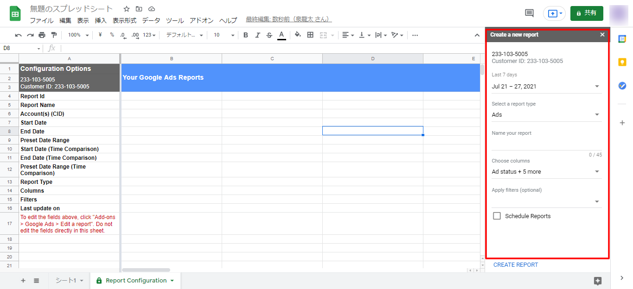Format as currency with yen icon
The width and height of the screenshot is (633, 289).
[x=100, y=35]
